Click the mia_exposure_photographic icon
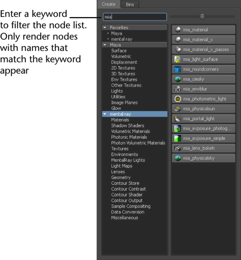Image resolution: width=241 pixels, height=260 pixels. coord(177,128)
